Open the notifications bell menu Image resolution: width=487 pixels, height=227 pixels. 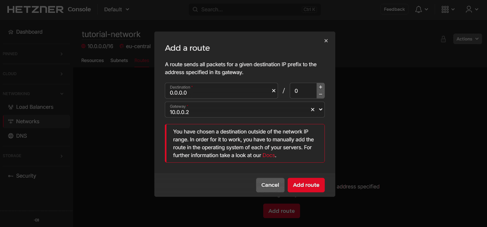click(x=421, y=9)
